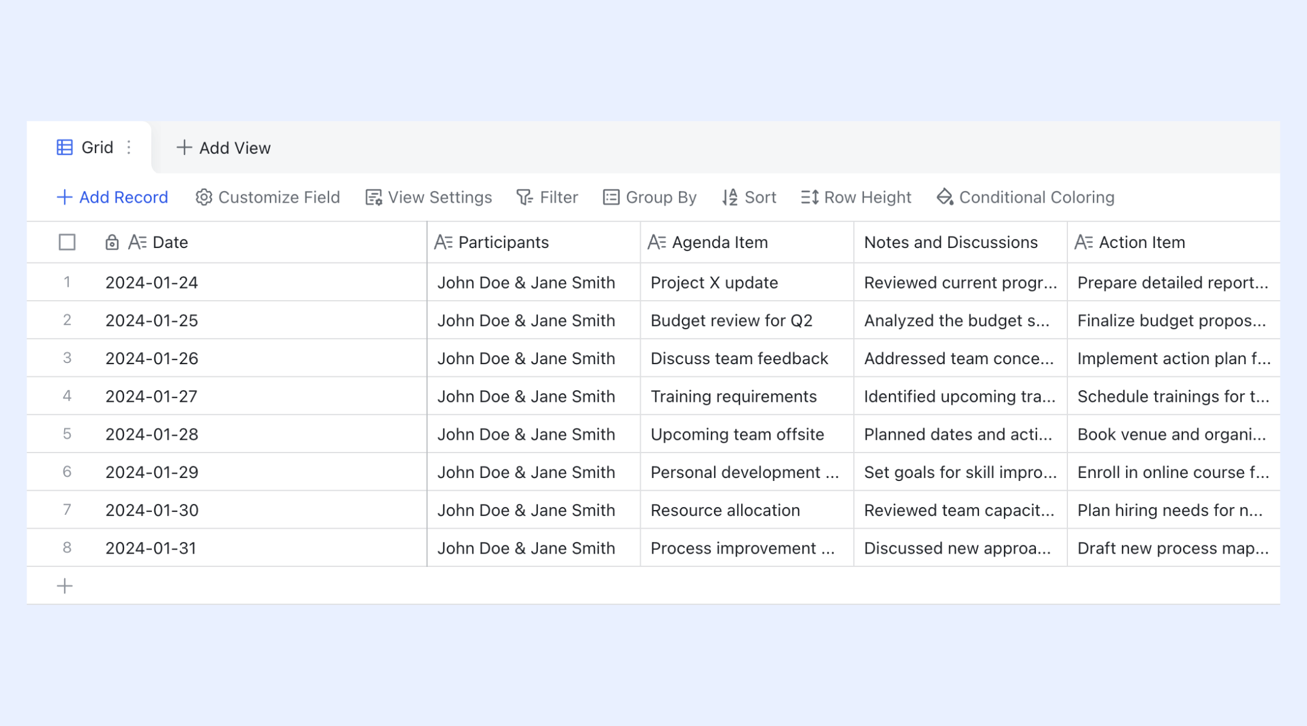Click the View Settings icon
The image size is (1307, 726).
(374, 197)
